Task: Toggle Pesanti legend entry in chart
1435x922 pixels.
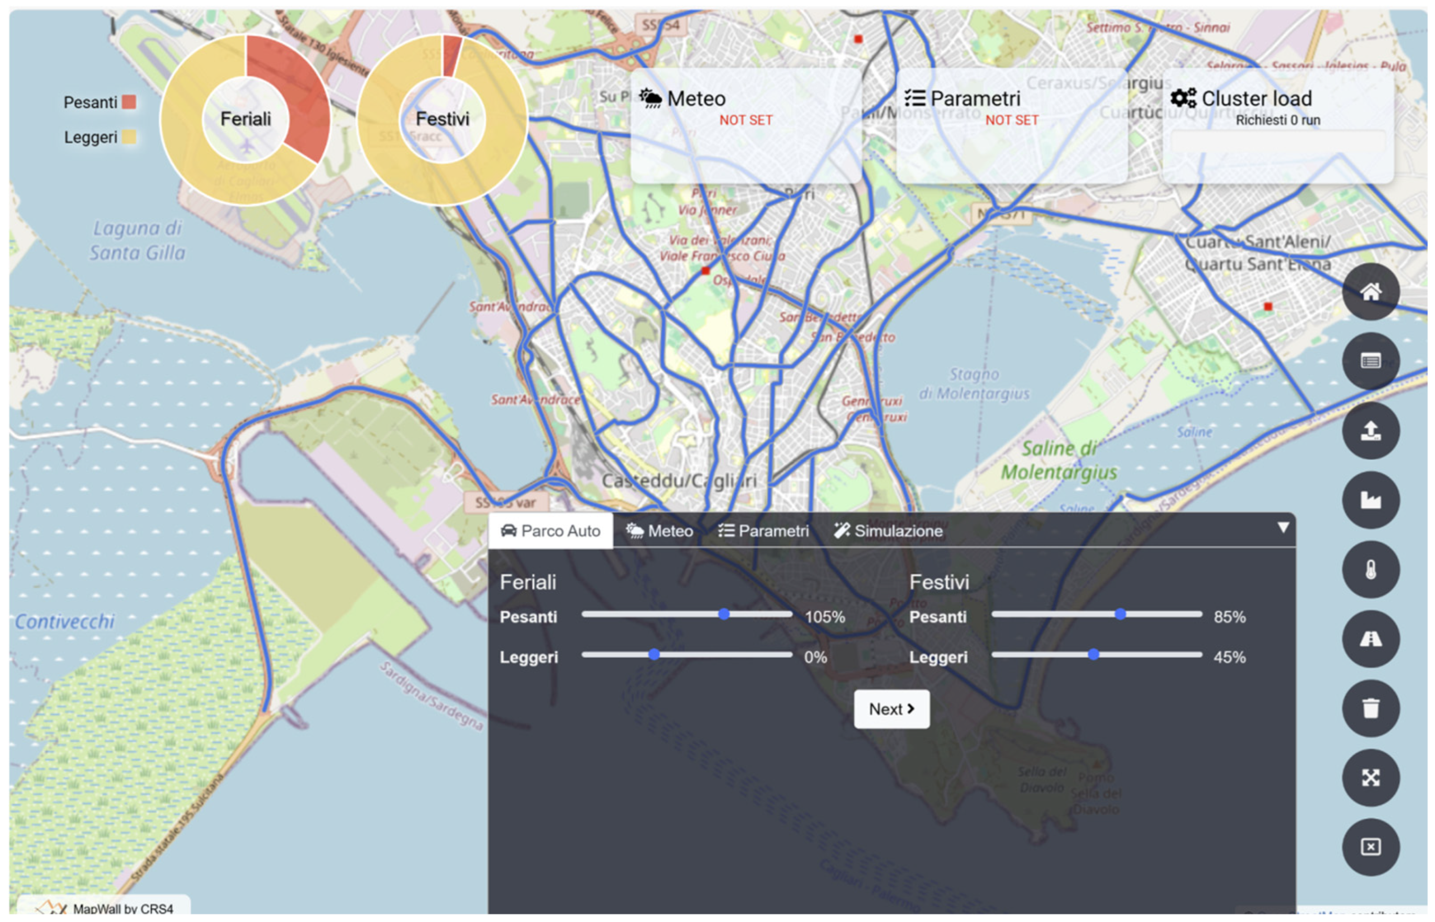Action: [x=100, y=103]
